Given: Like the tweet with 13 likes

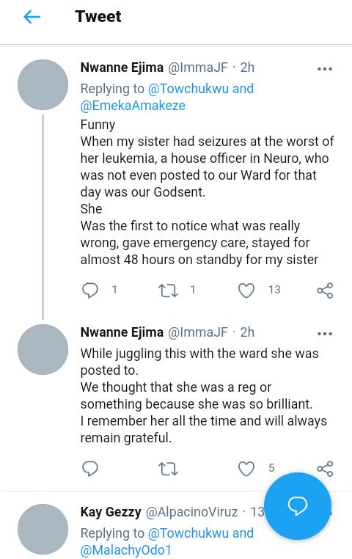Looking at the screenshot, I should click(x=246, y=291).
